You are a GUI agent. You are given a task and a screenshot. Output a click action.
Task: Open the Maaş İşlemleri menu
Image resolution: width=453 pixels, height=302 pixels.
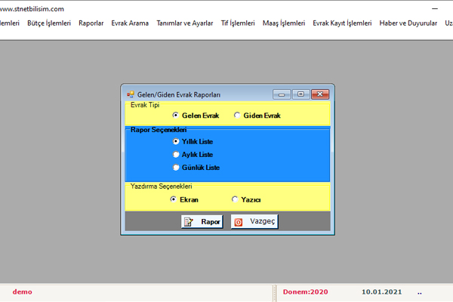pos(284,23)
